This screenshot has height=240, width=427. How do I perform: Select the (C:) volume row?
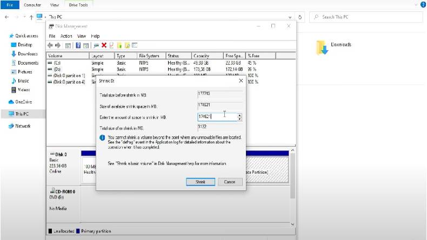[171, 63]
